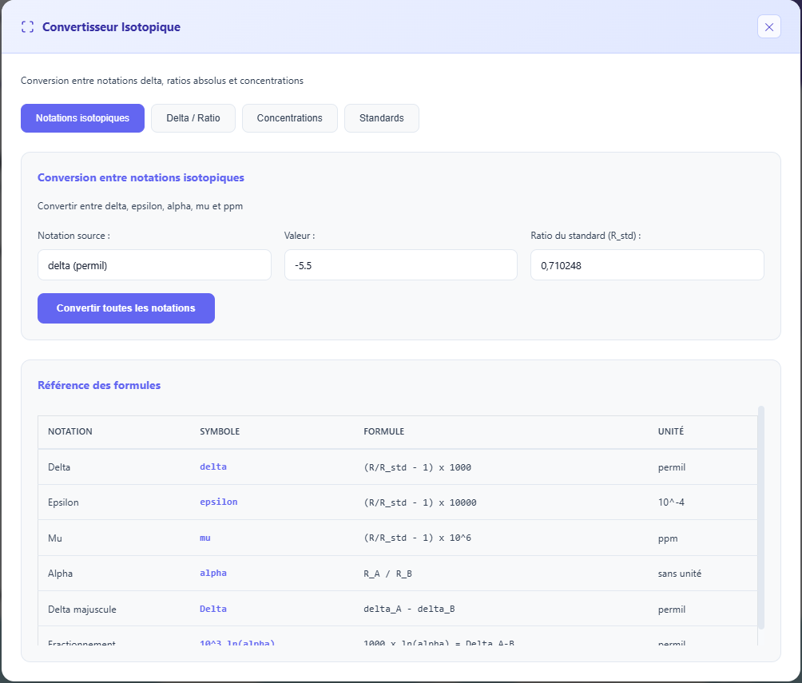Click the Mu formula (R/R_std - 1) x 10^6

point(417,538)
